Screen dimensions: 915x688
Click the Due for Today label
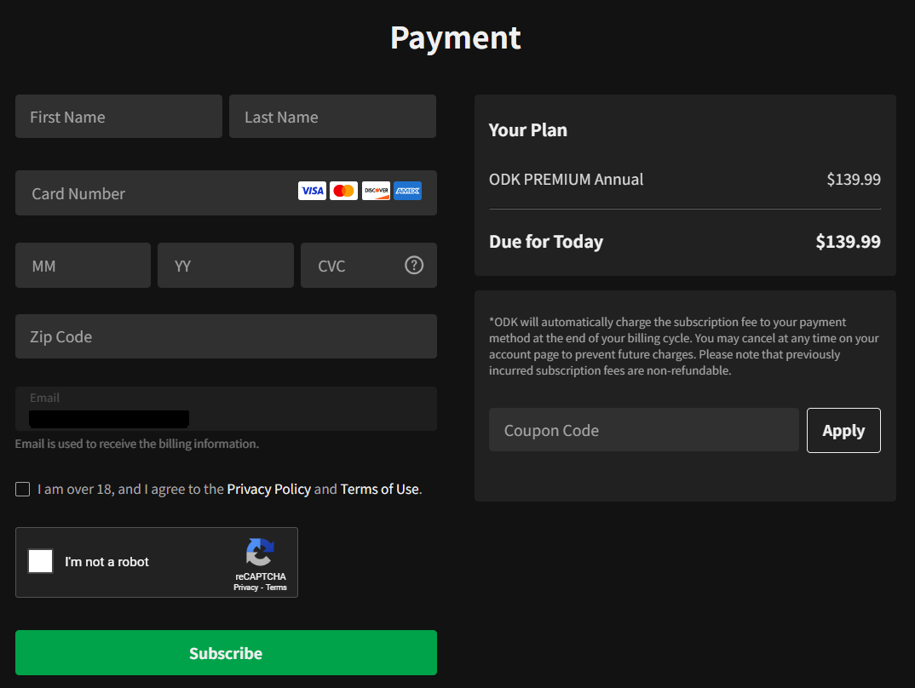546,241
